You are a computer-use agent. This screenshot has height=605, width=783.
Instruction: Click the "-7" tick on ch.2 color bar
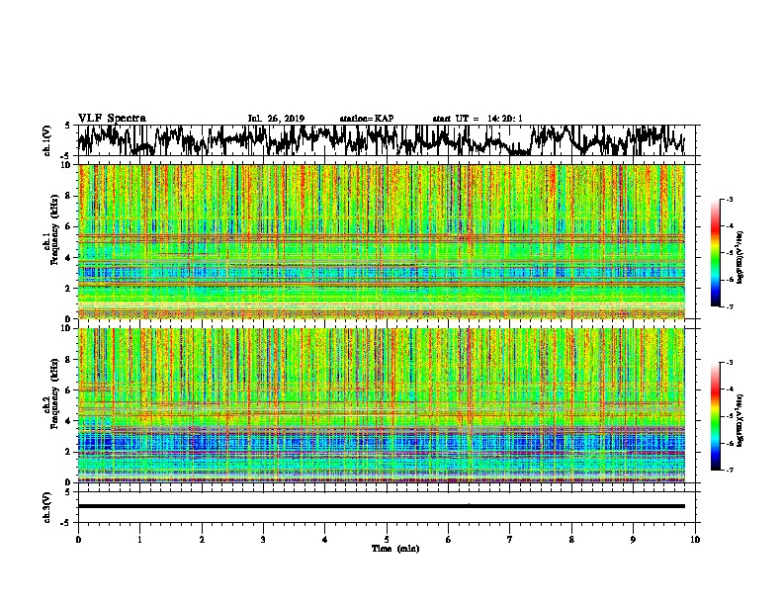[729, 470]
